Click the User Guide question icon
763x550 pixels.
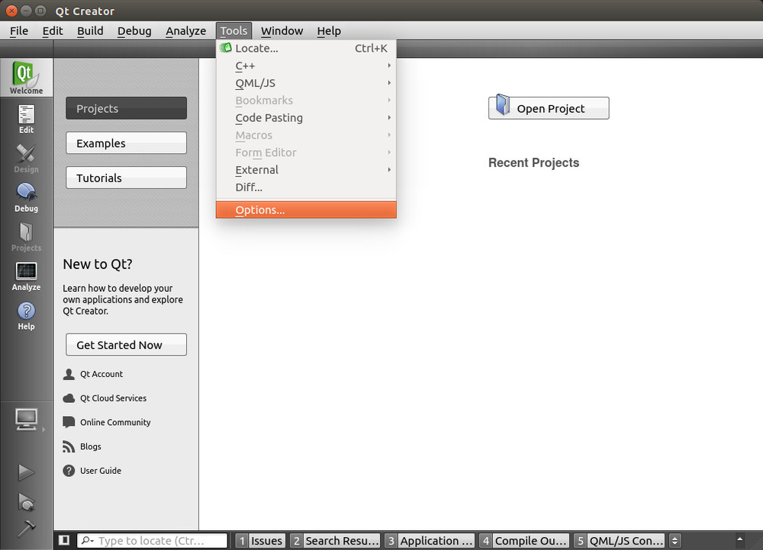click(69, 471)
